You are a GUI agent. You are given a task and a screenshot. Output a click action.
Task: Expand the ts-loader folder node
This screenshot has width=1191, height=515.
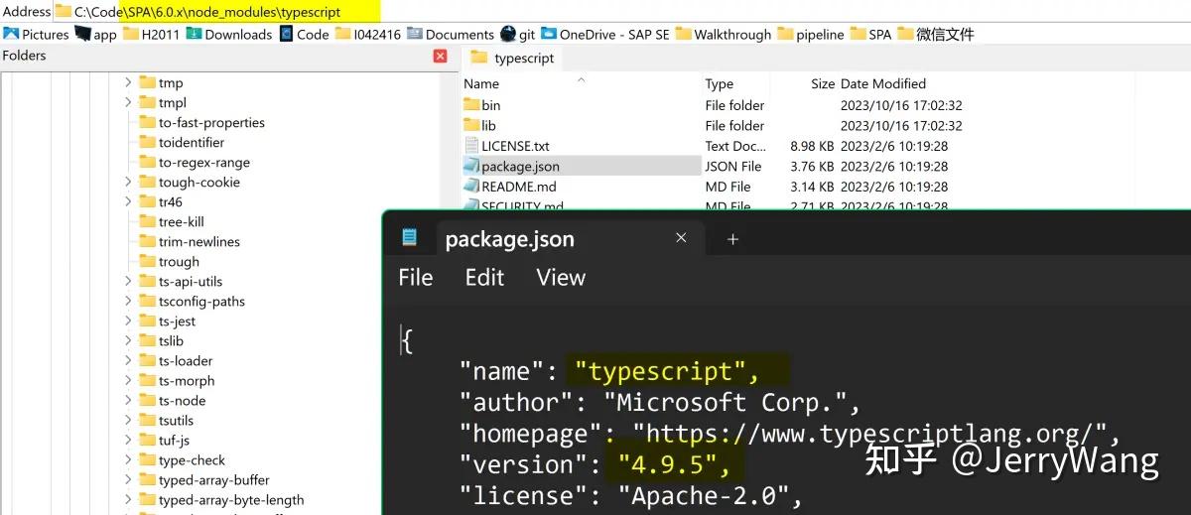128,361
